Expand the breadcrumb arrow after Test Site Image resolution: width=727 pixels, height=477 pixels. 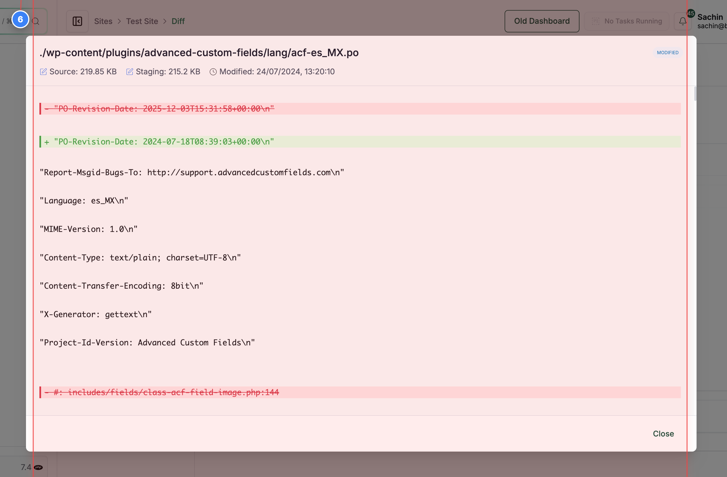(165, 22)
